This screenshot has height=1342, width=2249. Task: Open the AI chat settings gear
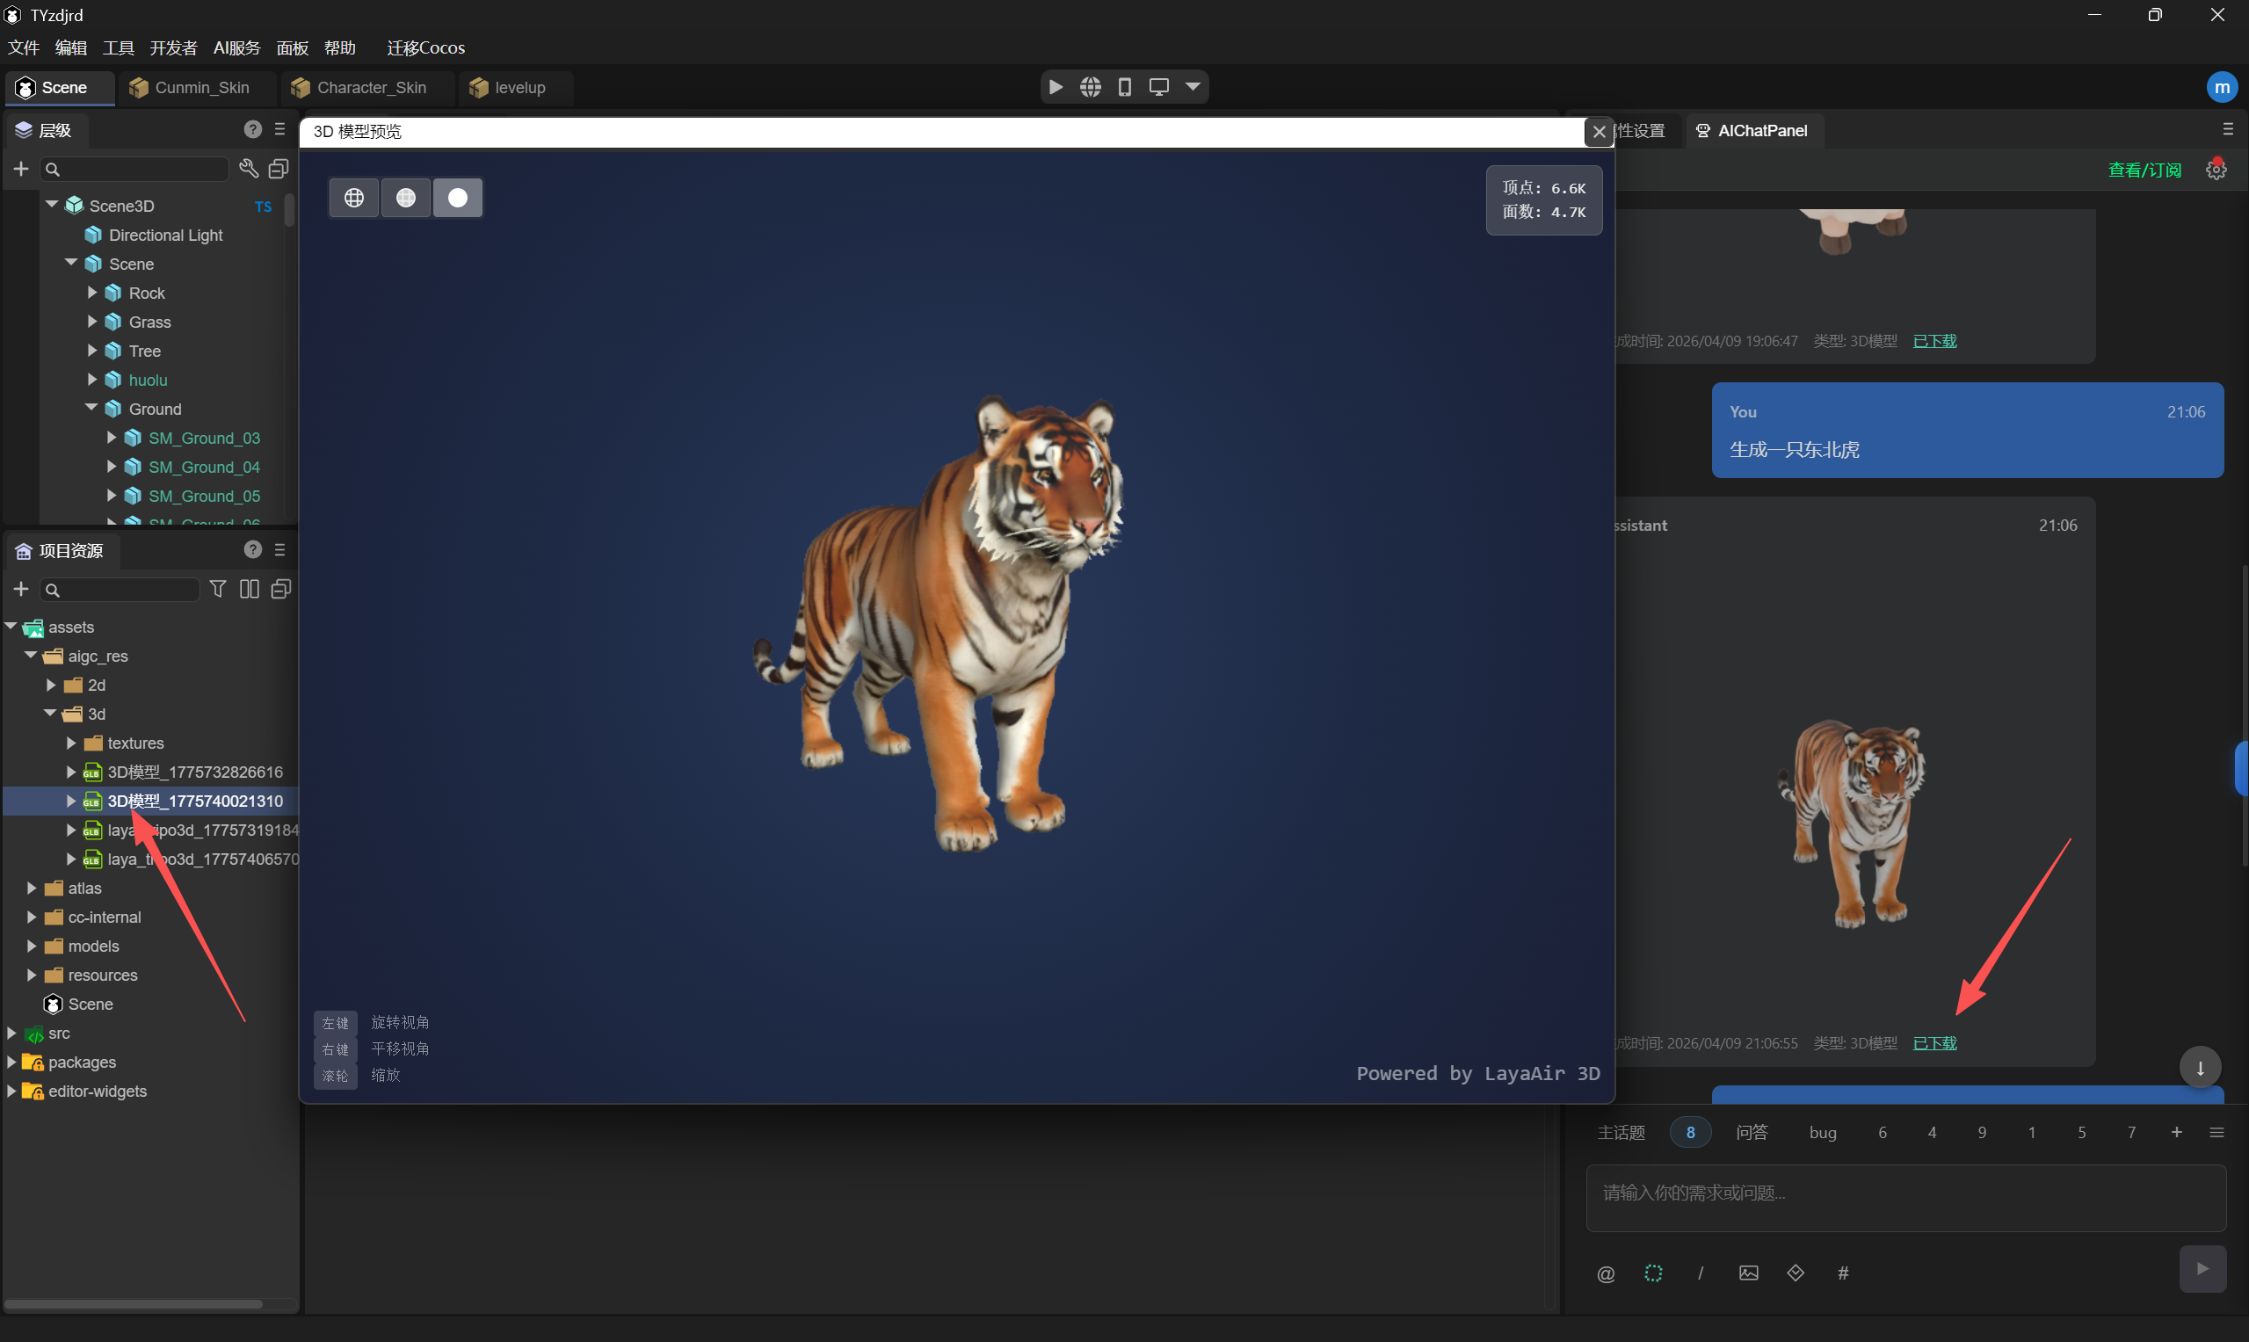click(x=2216, y=169)
